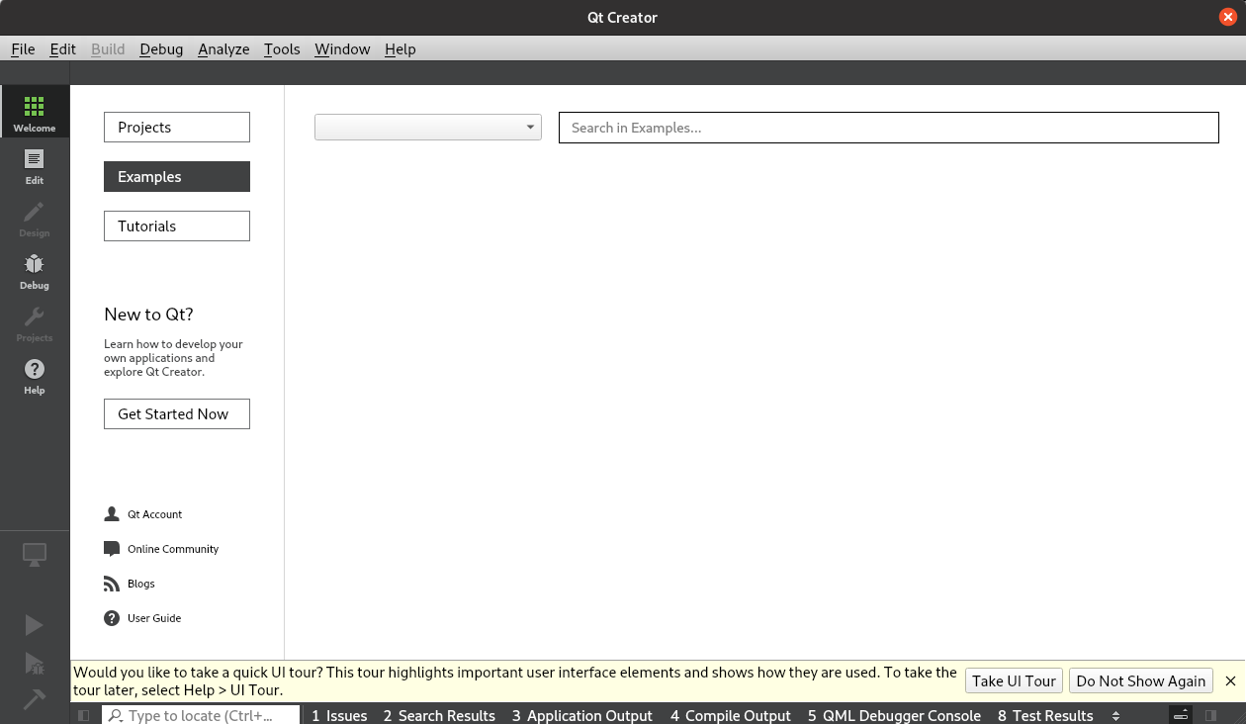Open the Edit menu
This screenshot has width=1246, height=724.
pos(63,48)
